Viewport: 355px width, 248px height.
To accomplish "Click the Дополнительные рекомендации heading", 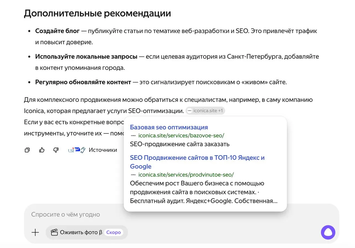I will (x=97, y=13).
